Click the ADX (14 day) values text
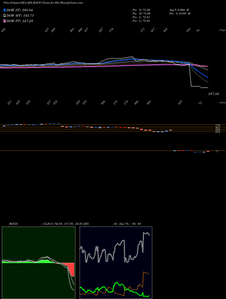This screenshot has width=226, height=299. (127, 224)
